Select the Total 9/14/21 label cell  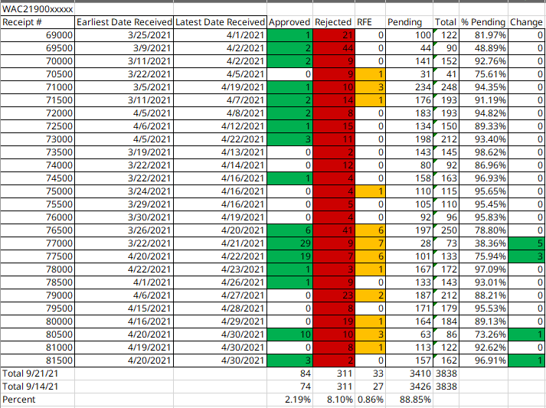[38, 387]
